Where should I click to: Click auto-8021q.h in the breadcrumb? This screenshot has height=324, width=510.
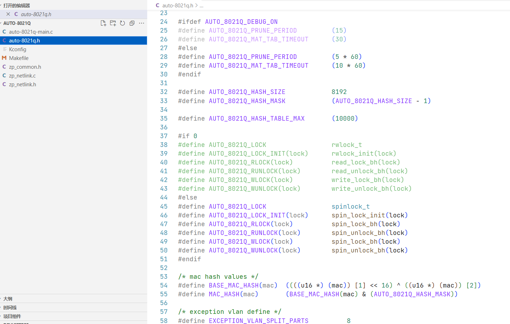[x=178, y=6]
